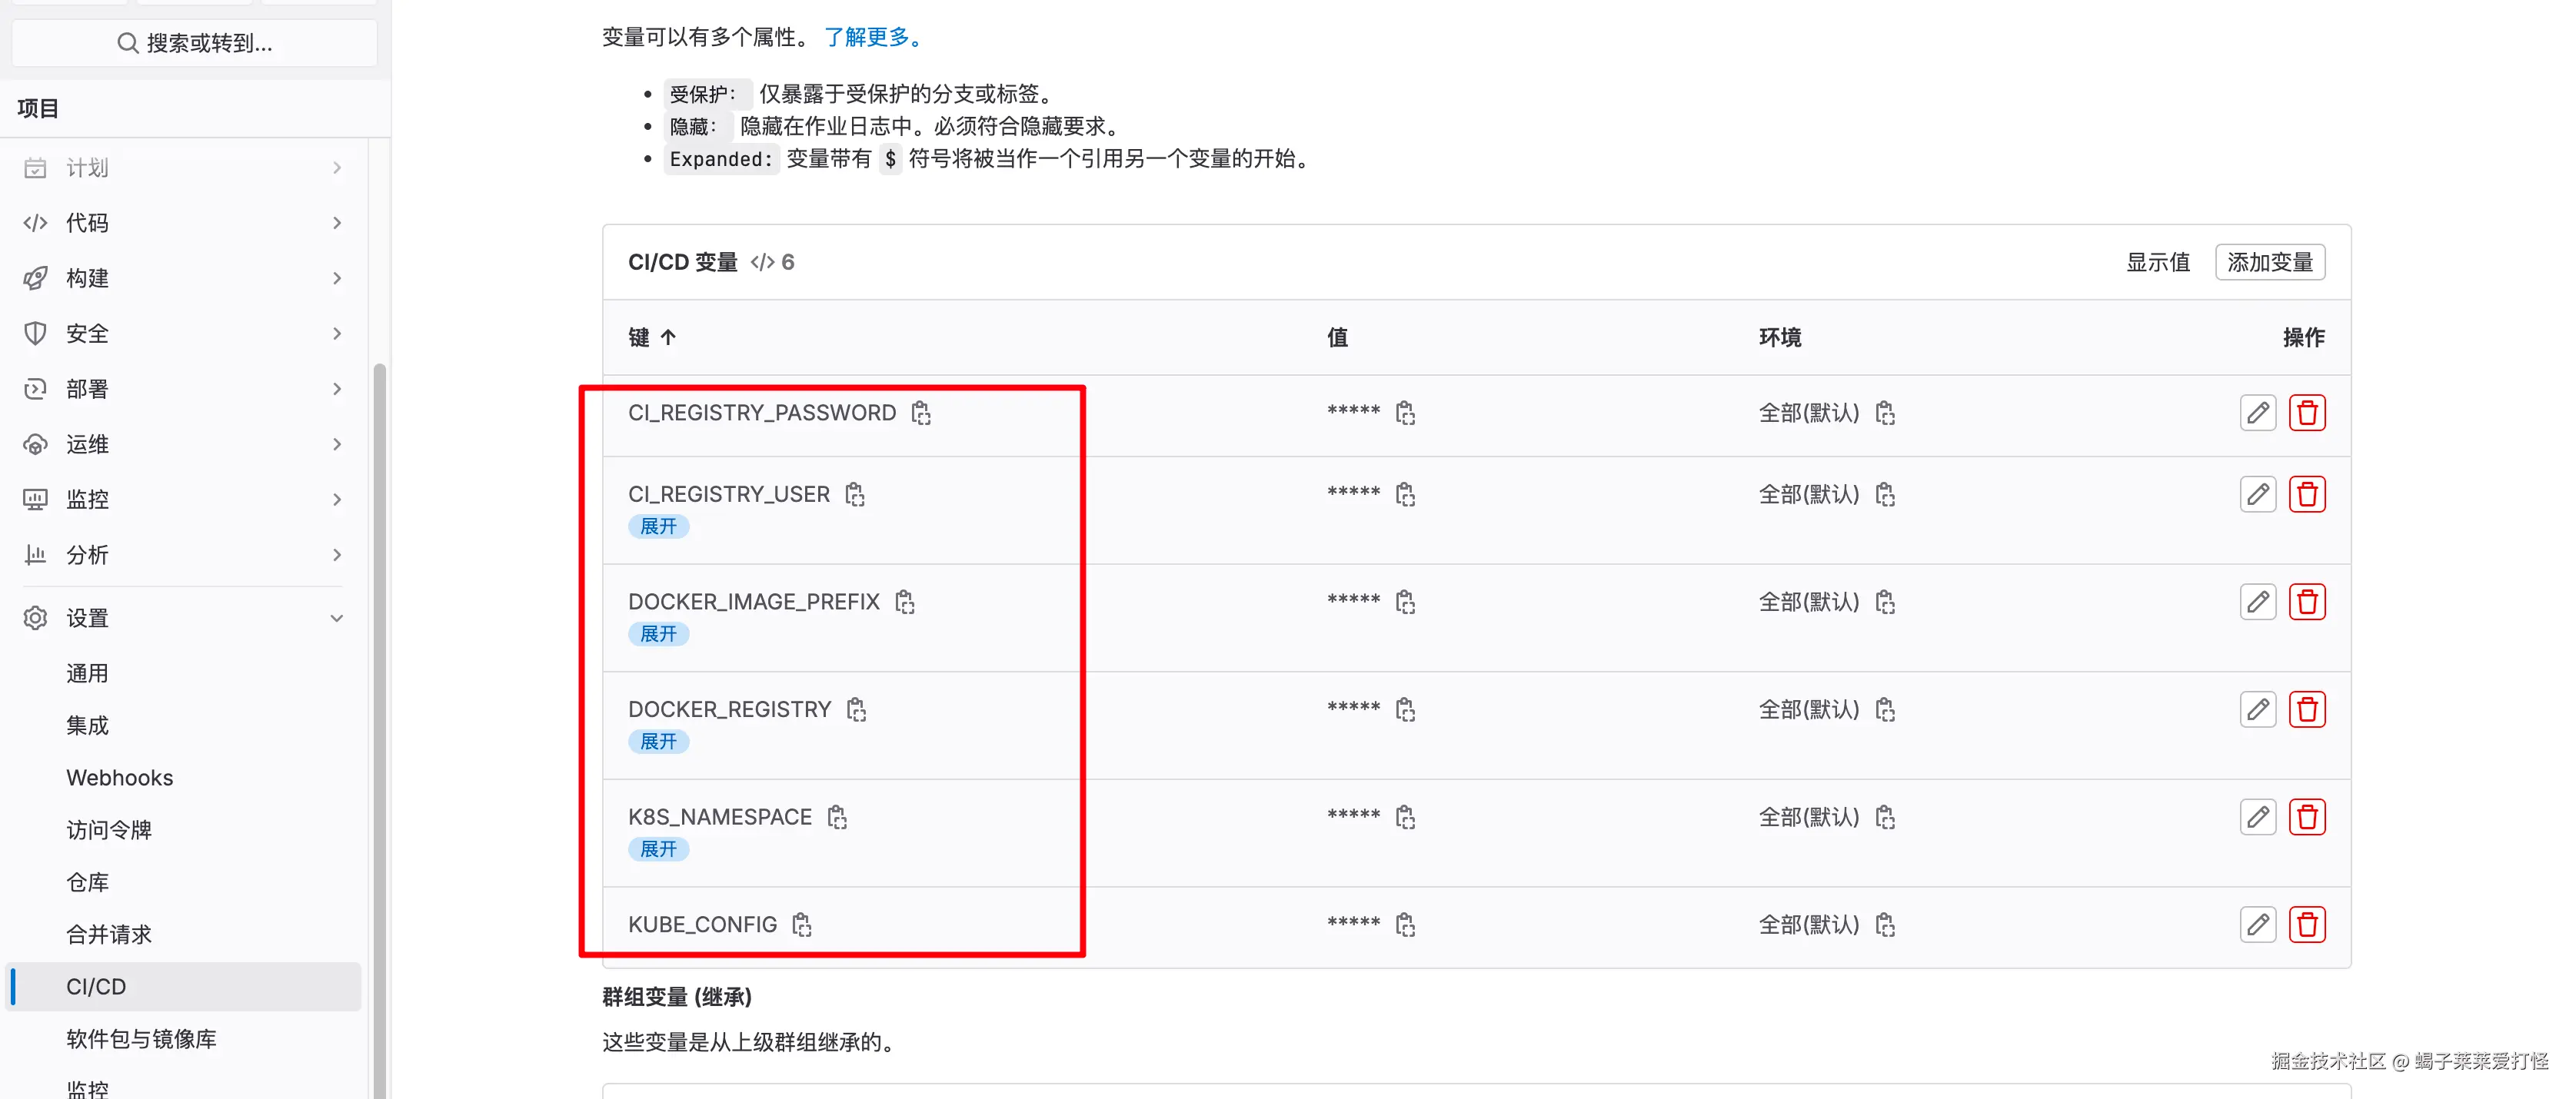The width and height of the screenshot is (2576, 1099).
Task: Delete the DOCKER_REGISTRY variable
Action: [2306, 709]
